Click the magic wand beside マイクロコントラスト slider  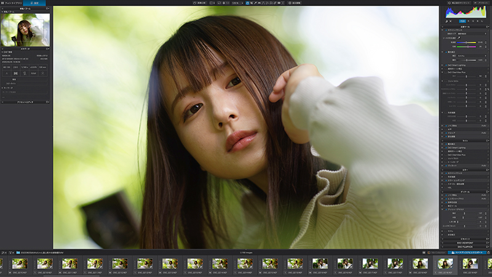tap(488, 89)
